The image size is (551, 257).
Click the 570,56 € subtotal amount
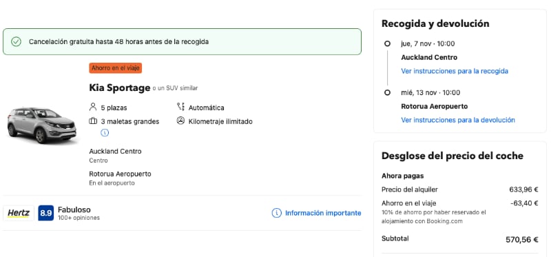522,240
